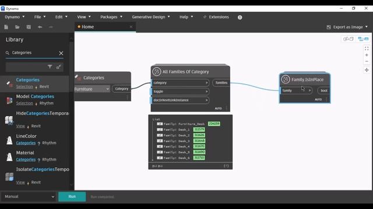Open the View menu

(84, 17)
